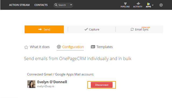Open the What it does tab
The height and width of the screenshot is (98, 172).
click(x=37, y=47)
